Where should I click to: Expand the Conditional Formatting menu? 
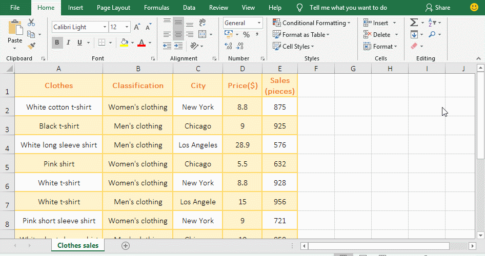(312, 23)
